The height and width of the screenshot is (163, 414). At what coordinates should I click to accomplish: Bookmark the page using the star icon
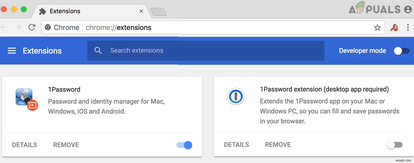378,27
